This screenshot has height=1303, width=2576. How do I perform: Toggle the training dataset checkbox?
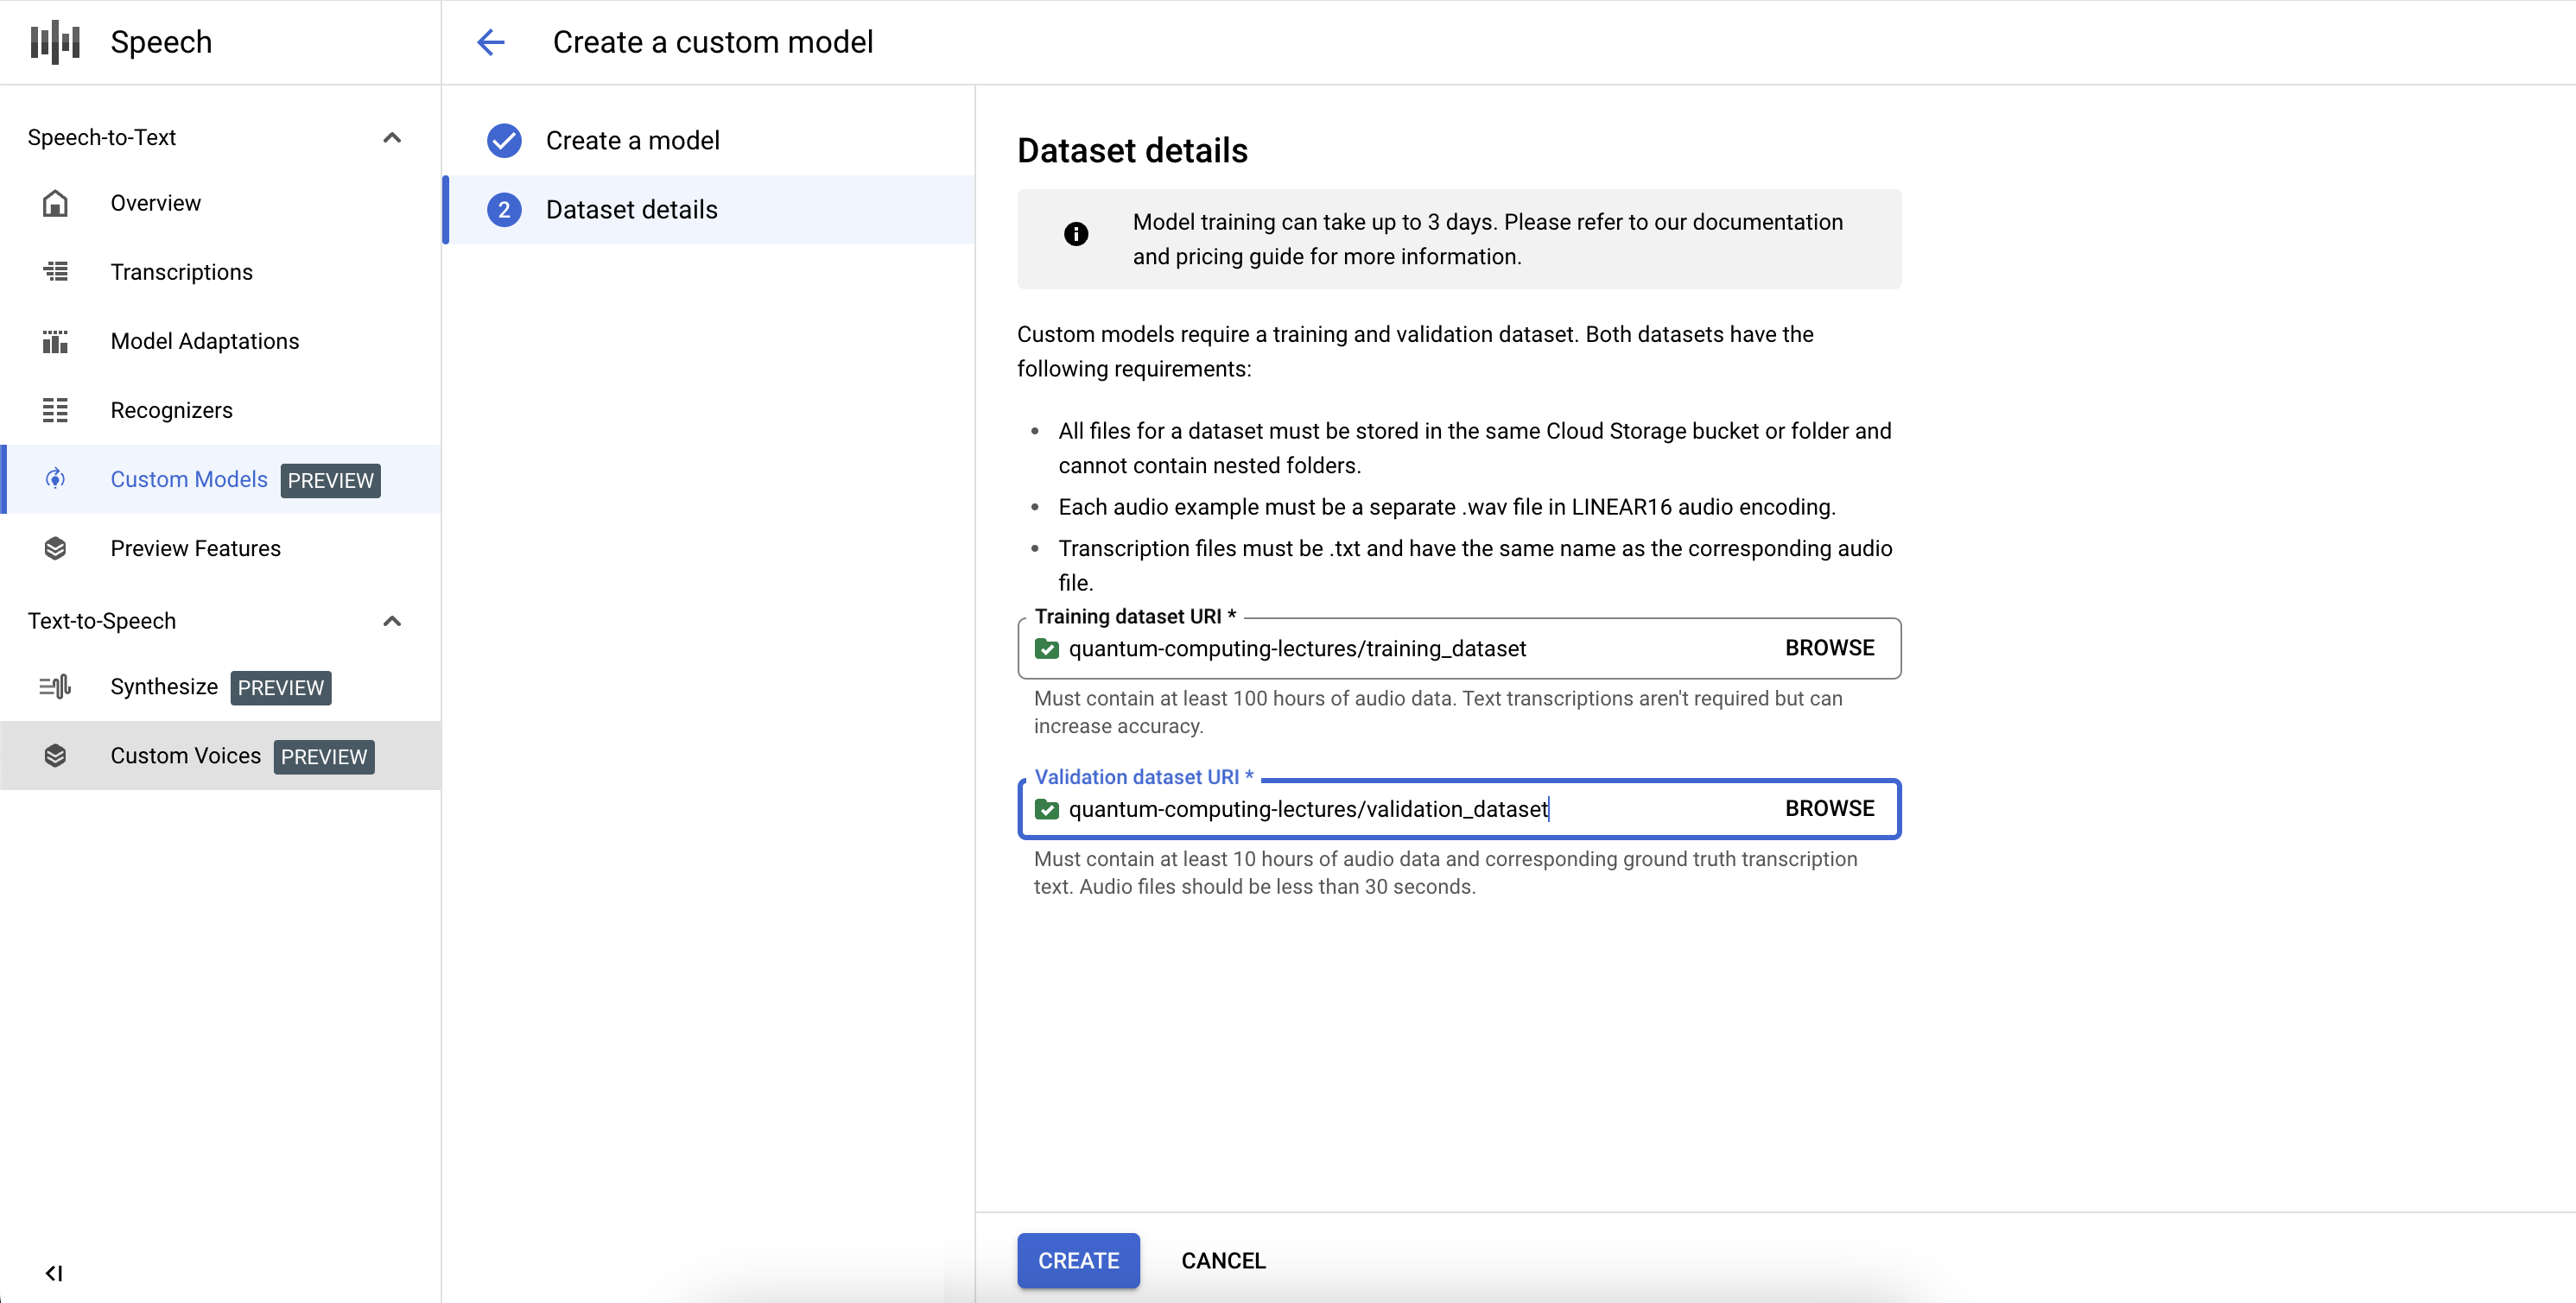click(1049, 648)
